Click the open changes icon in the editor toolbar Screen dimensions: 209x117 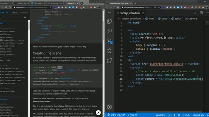[x=195, y=13]
